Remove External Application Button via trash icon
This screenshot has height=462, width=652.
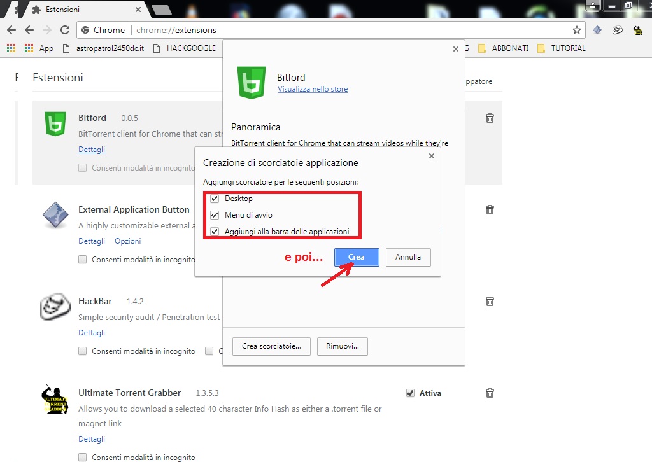[x=490, y=209]
